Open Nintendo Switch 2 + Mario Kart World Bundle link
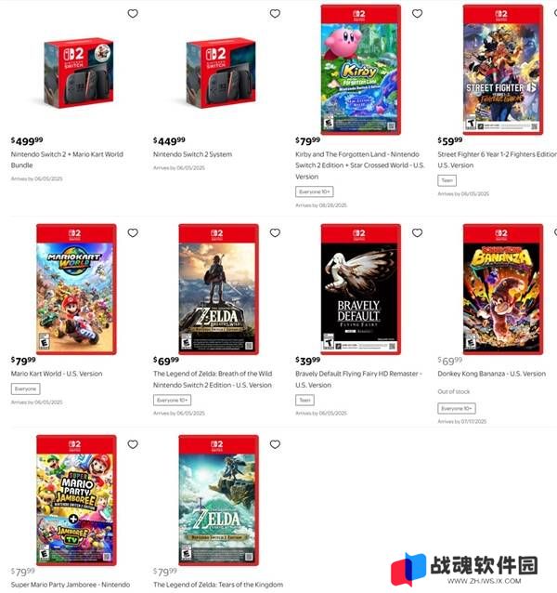This screenshot has height=593, width=557. 67,160
